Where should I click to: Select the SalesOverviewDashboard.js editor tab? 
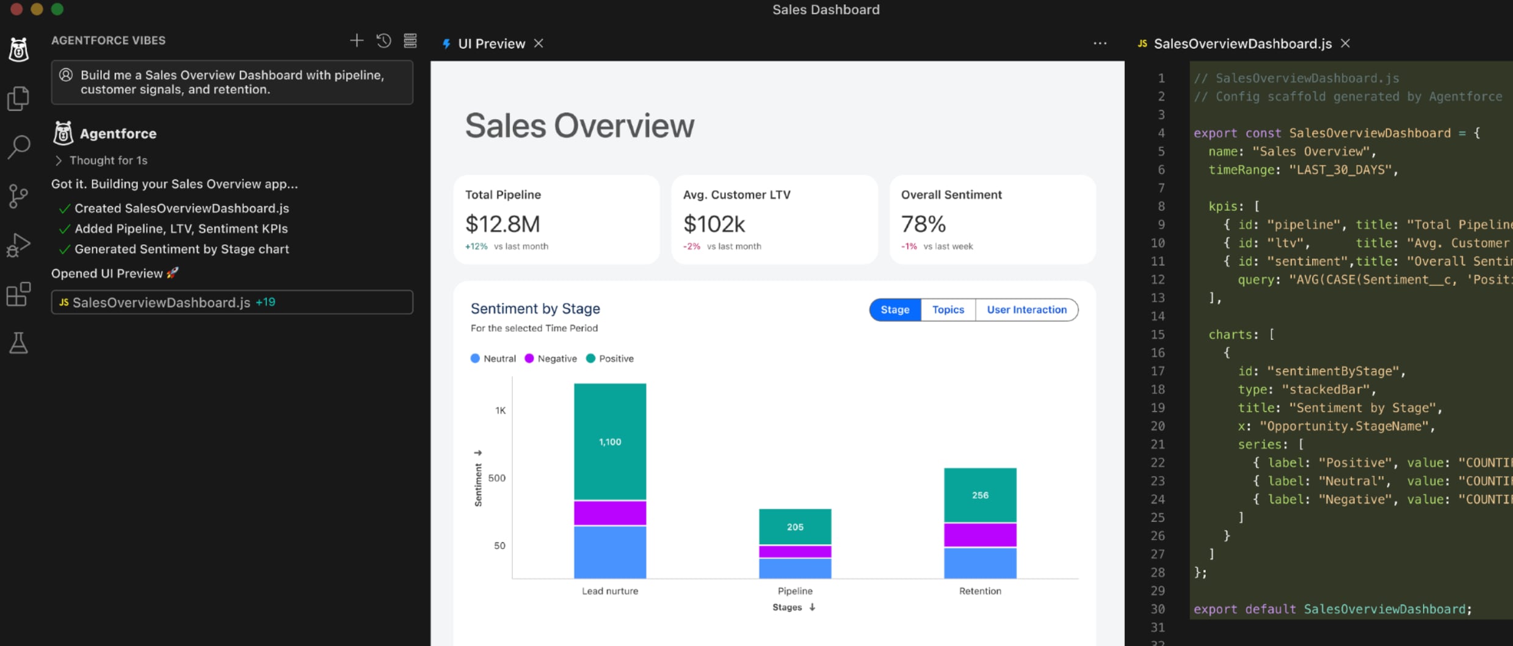[1242, 43]
